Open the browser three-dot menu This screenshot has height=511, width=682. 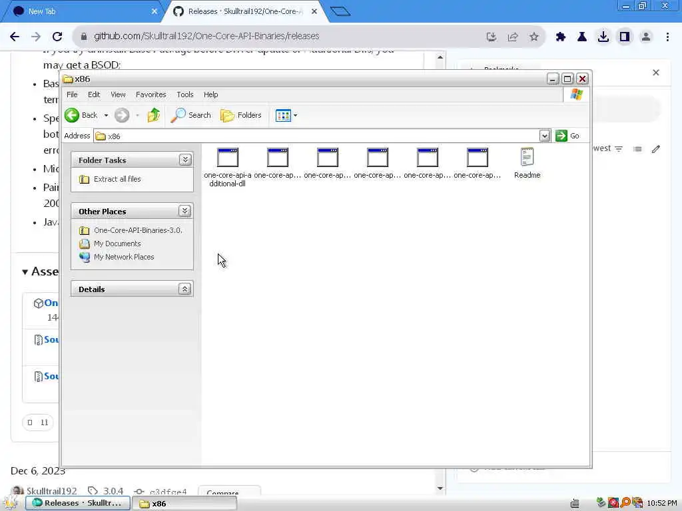(667, 37)
